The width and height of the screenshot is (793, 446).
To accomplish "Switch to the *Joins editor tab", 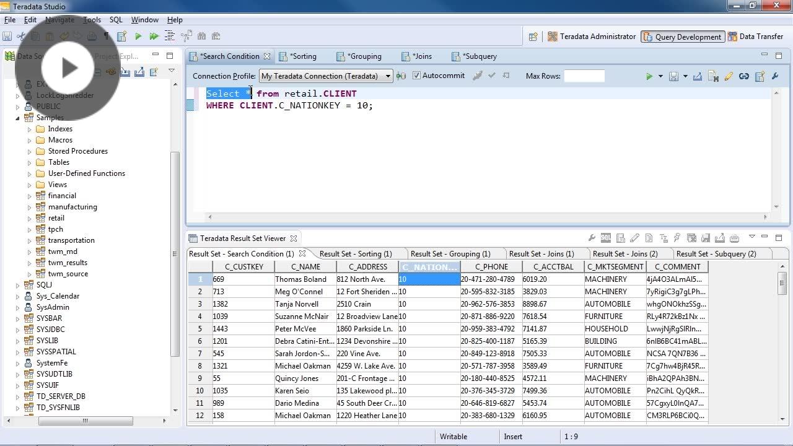I will [422, 56].
